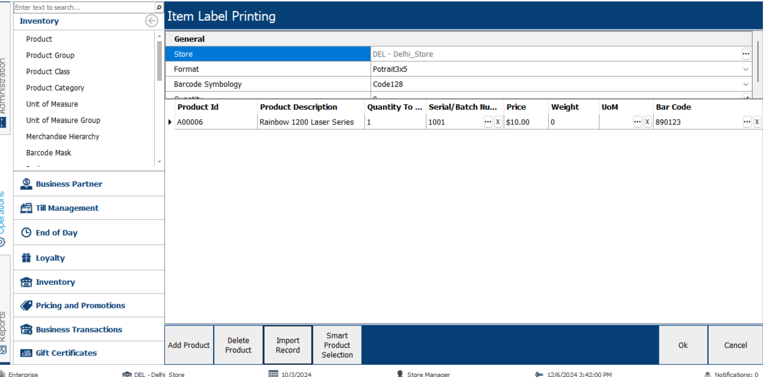Open Till Management menu section
This screenshot has height=377, width=763.
pos(89,208)
